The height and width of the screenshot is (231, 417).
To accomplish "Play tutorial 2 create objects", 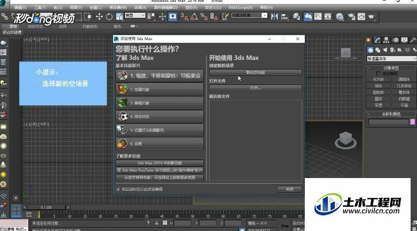I will click(160, 89).
